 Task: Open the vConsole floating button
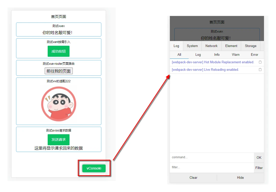pos(94,168)
